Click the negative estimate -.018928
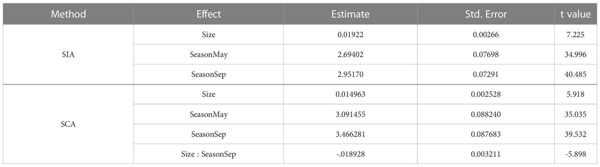The width and height of the screenshot is (600, 167). [x=350, y=155]
